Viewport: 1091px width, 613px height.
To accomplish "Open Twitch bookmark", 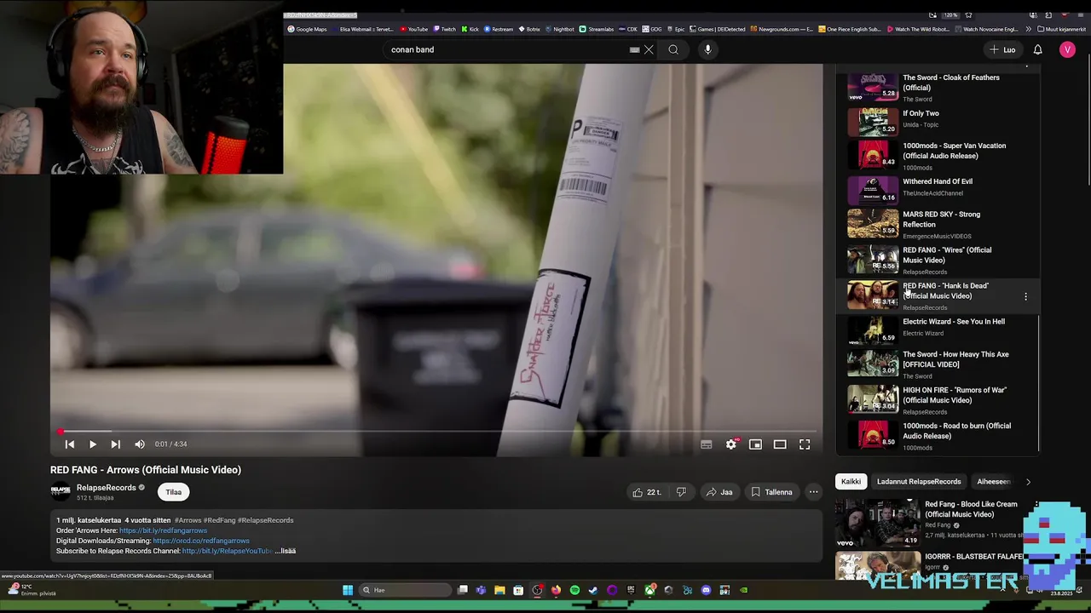I will [444, 29].
